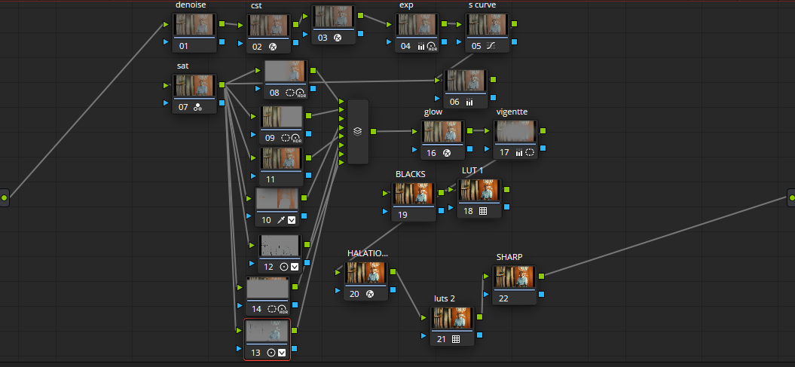Screen dimensions: 795x367
Task: Click the bars icon on node 04
Action: (420, 46)
